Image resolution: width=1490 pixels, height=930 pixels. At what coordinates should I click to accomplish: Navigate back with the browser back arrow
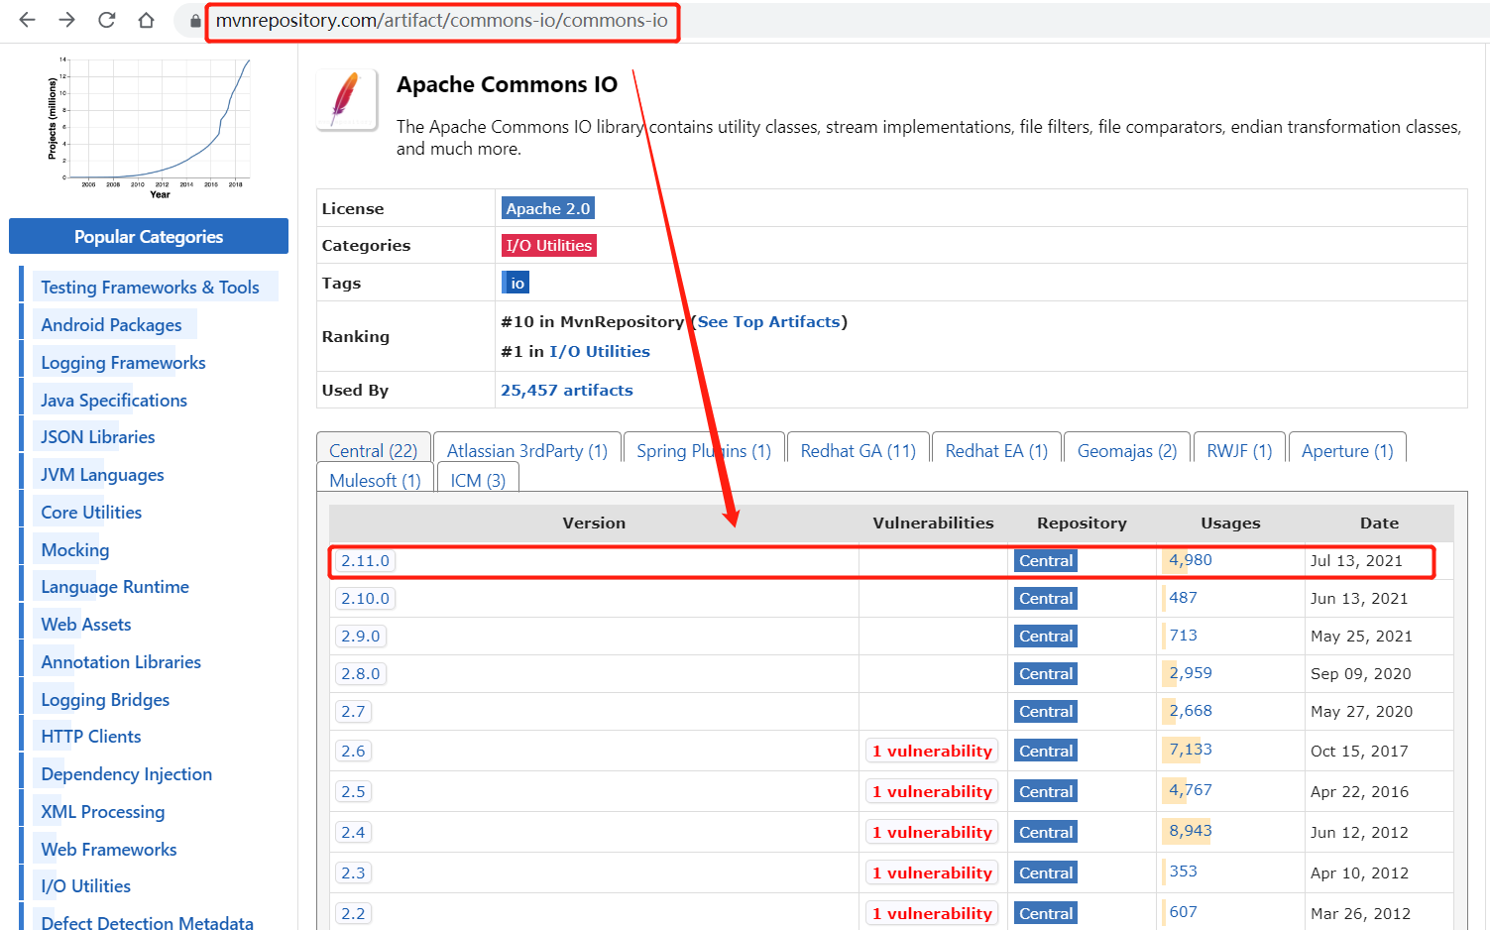pyautogui.click(x=27, y=20)
